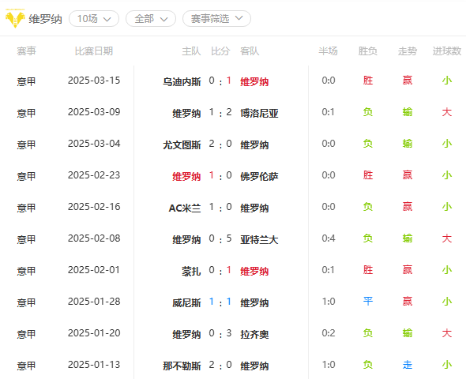Viewport: 466px width, 379px height.
Task: Click the 0:5 score against 亚特兰大
Action: [220, 238]
